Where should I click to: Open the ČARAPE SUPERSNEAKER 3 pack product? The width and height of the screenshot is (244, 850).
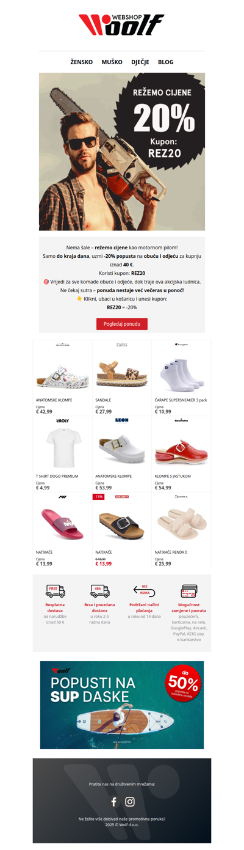(x=181, y=378)
